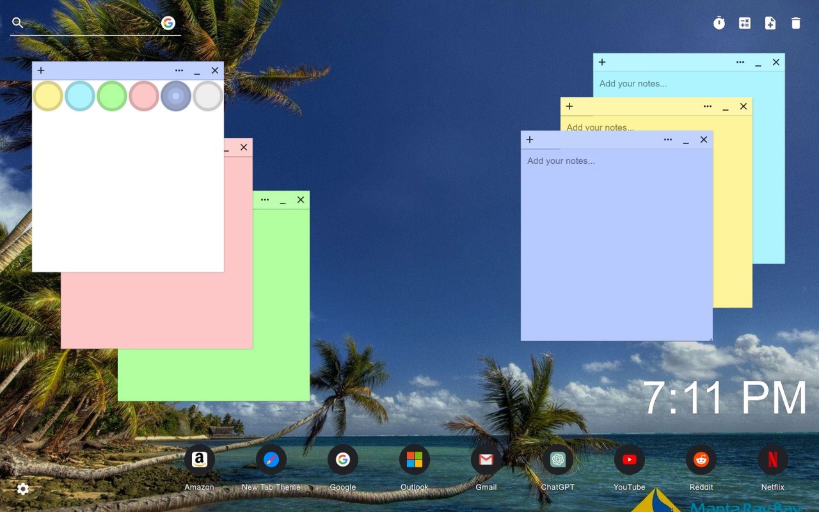Choose the pink color swatch

coord(144,96)
